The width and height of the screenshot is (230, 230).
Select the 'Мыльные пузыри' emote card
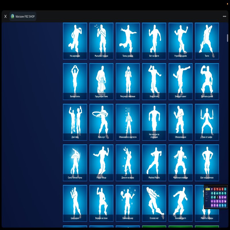coord(101,41)
